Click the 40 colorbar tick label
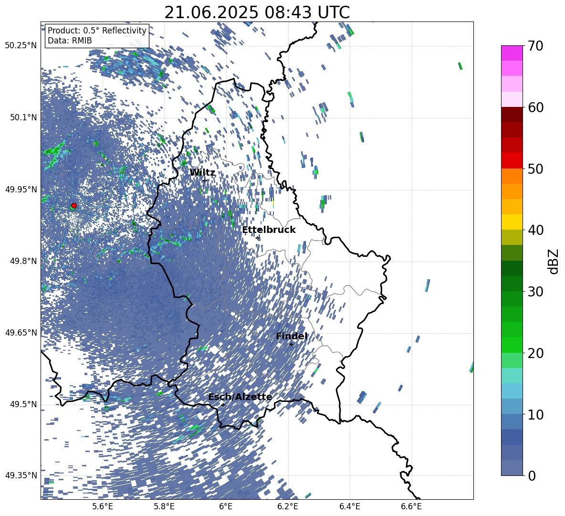 point(535,230)
